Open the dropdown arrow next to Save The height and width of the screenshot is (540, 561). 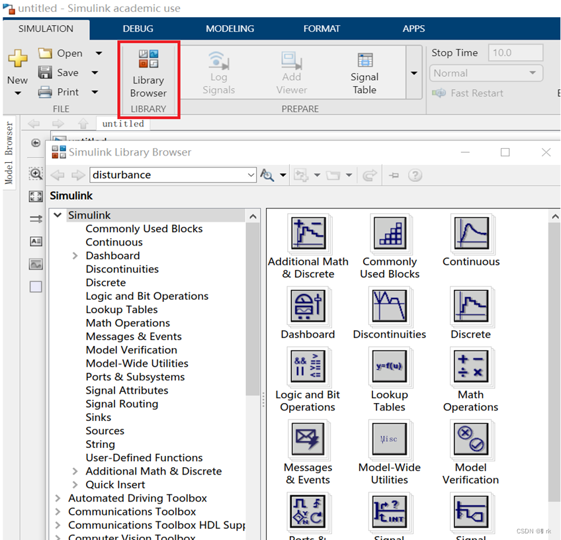coord(95,73)
